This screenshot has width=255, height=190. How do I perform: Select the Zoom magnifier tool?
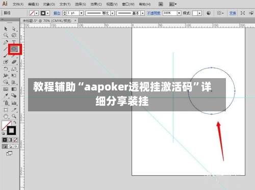tap(14, 116)
